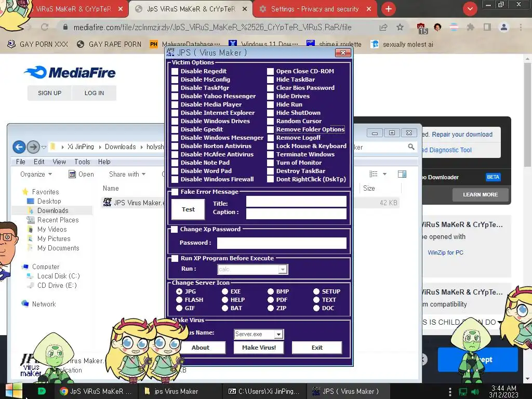Check Disable Windows Firewall option
The height and width of the screenshot is (399, 532).
[175, 179]
